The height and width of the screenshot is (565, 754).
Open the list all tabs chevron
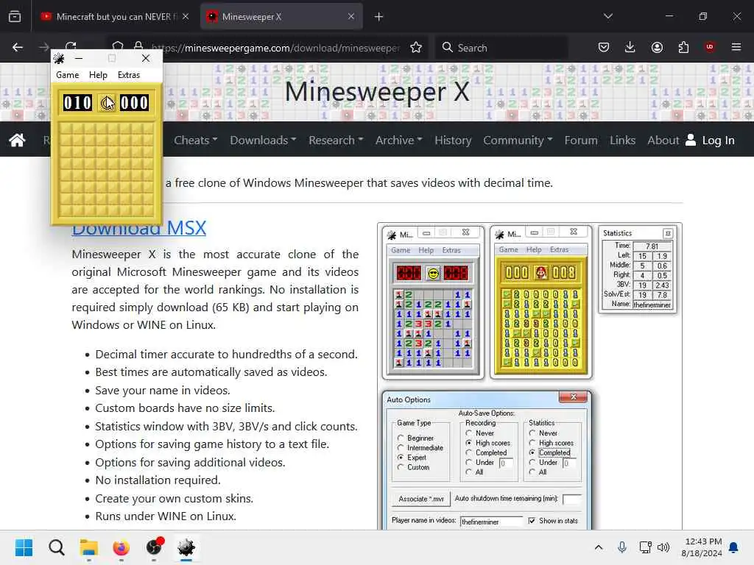coord(608,16)
